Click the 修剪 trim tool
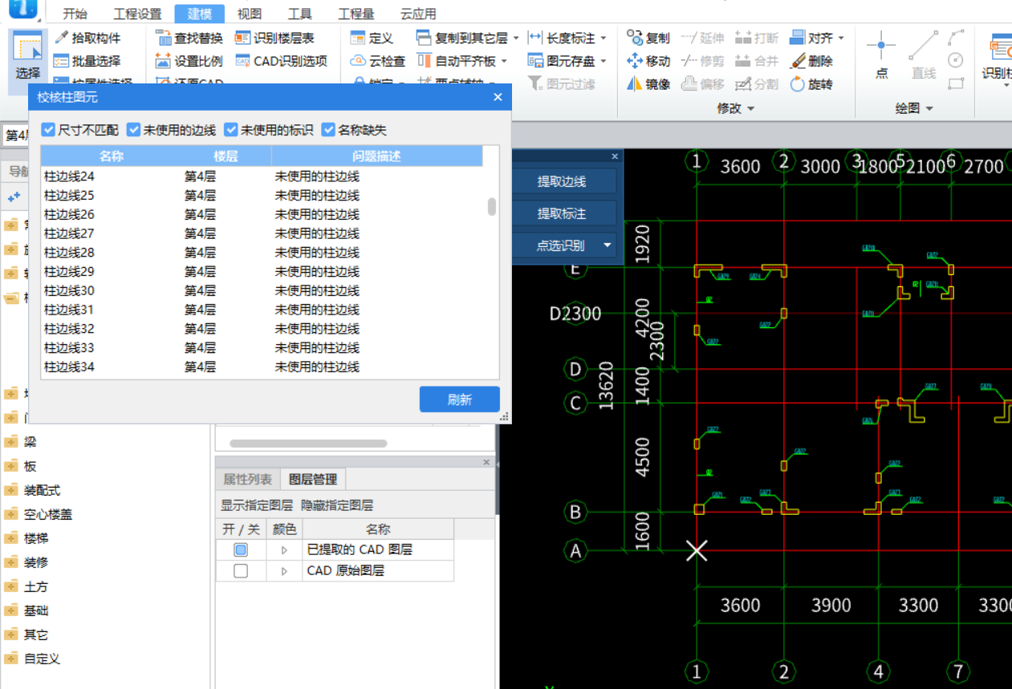Image resolution: width=1012 pixels, height=689 pixels. tap(702, 61)
